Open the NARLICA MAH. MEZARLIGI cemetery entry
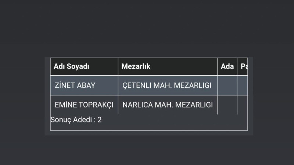This screenshot has width=294, height=165. click(167, 105)
